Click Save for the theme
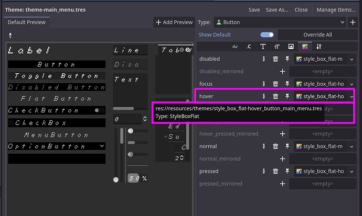 pos(254,9)
